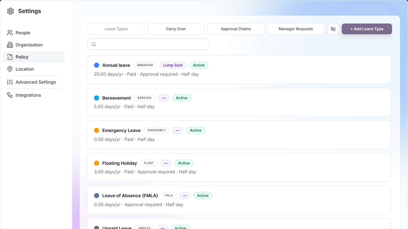Click the Advanced Settings sliders icon
This screenshot has width=408, height=229.
(10, 82)
